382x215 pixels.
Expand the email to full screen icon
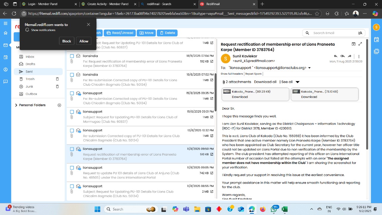pyautogui.click(x=360, y=44)
